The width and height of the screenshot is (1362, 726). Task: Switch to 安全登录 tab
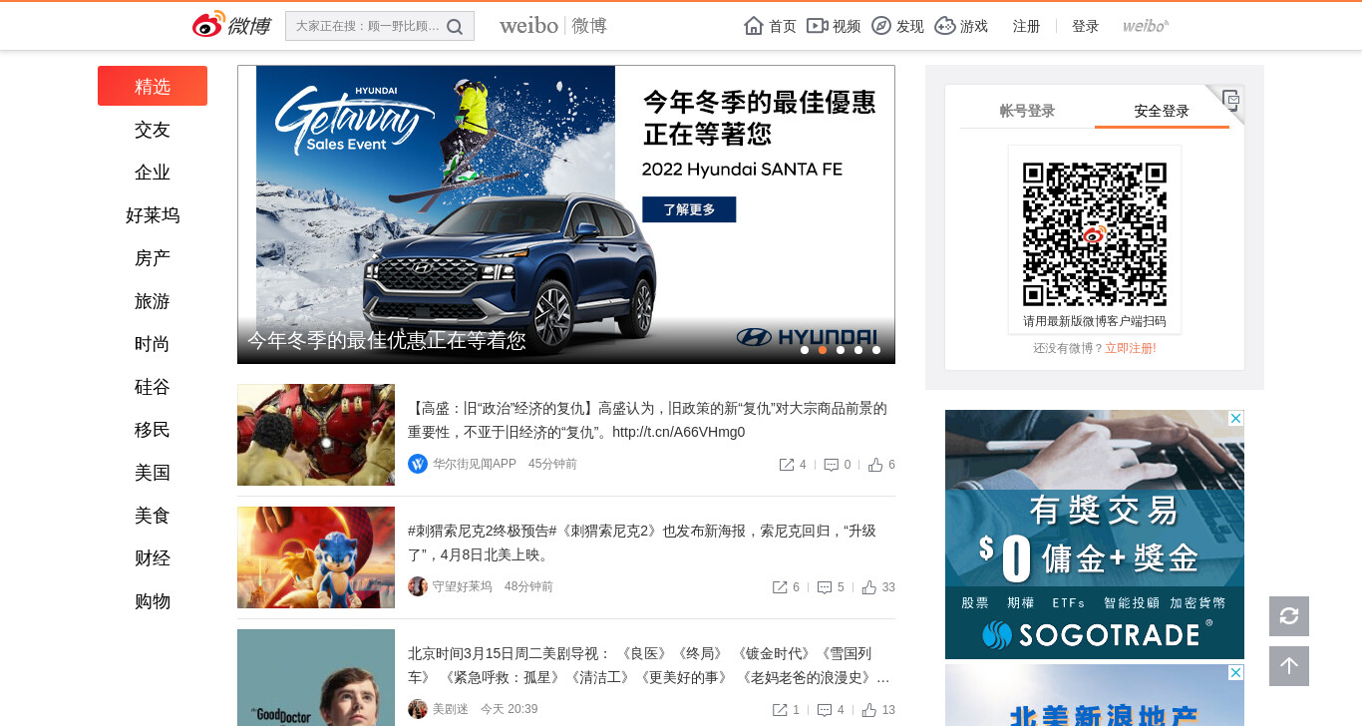click(x=1162, y=111)
